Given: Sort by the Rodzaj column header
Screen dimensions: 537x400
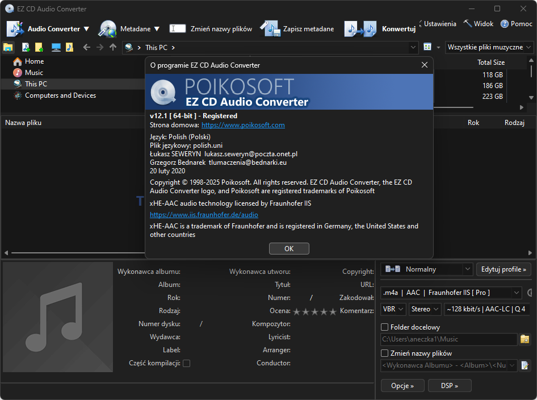Looking at the screenshot, I should [514, 122].
